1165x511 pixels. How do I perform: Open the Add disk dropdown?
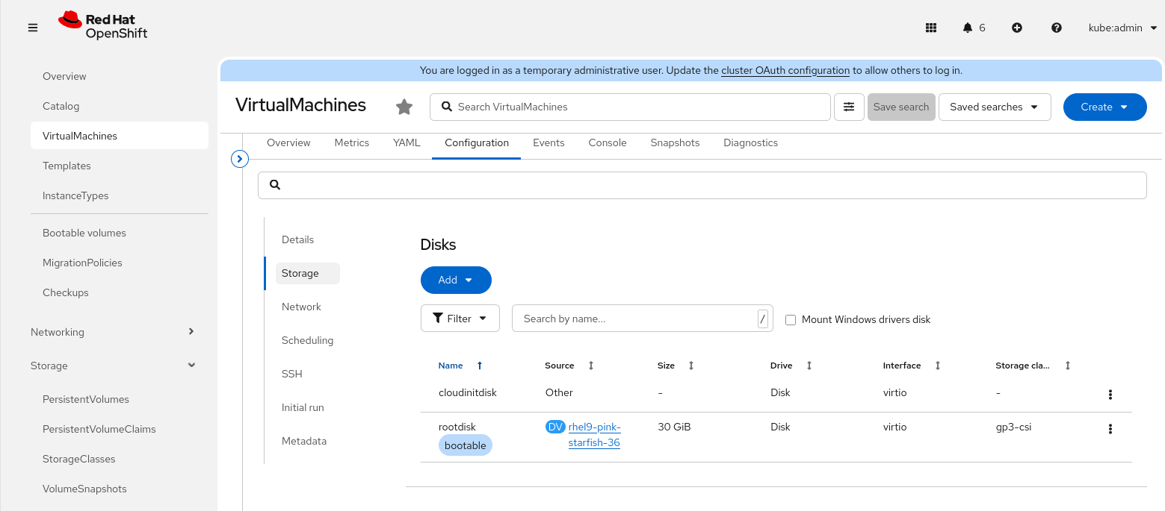[456, 280]
